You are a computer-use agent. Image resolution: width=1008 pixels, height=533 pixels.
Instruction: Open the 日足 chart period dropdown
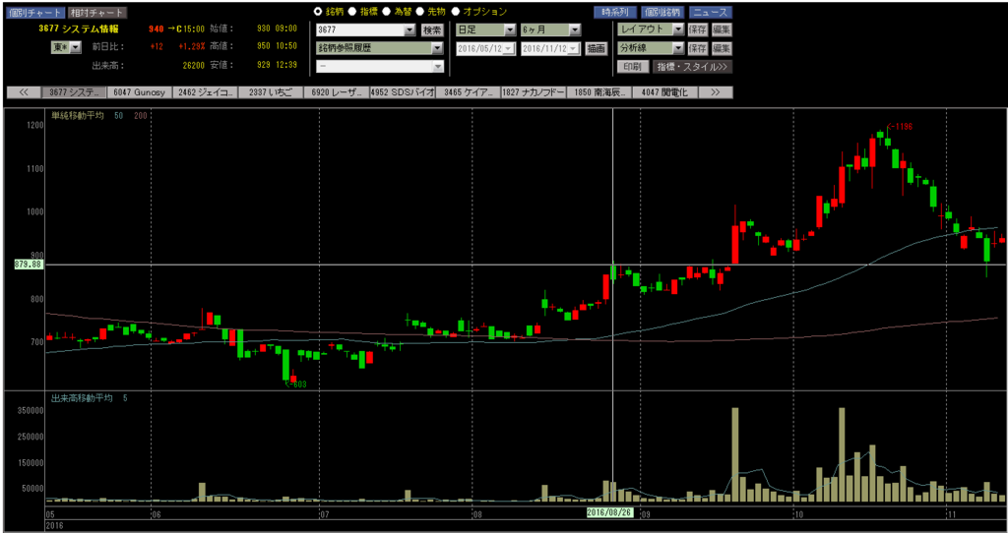(x=486, y=30)
